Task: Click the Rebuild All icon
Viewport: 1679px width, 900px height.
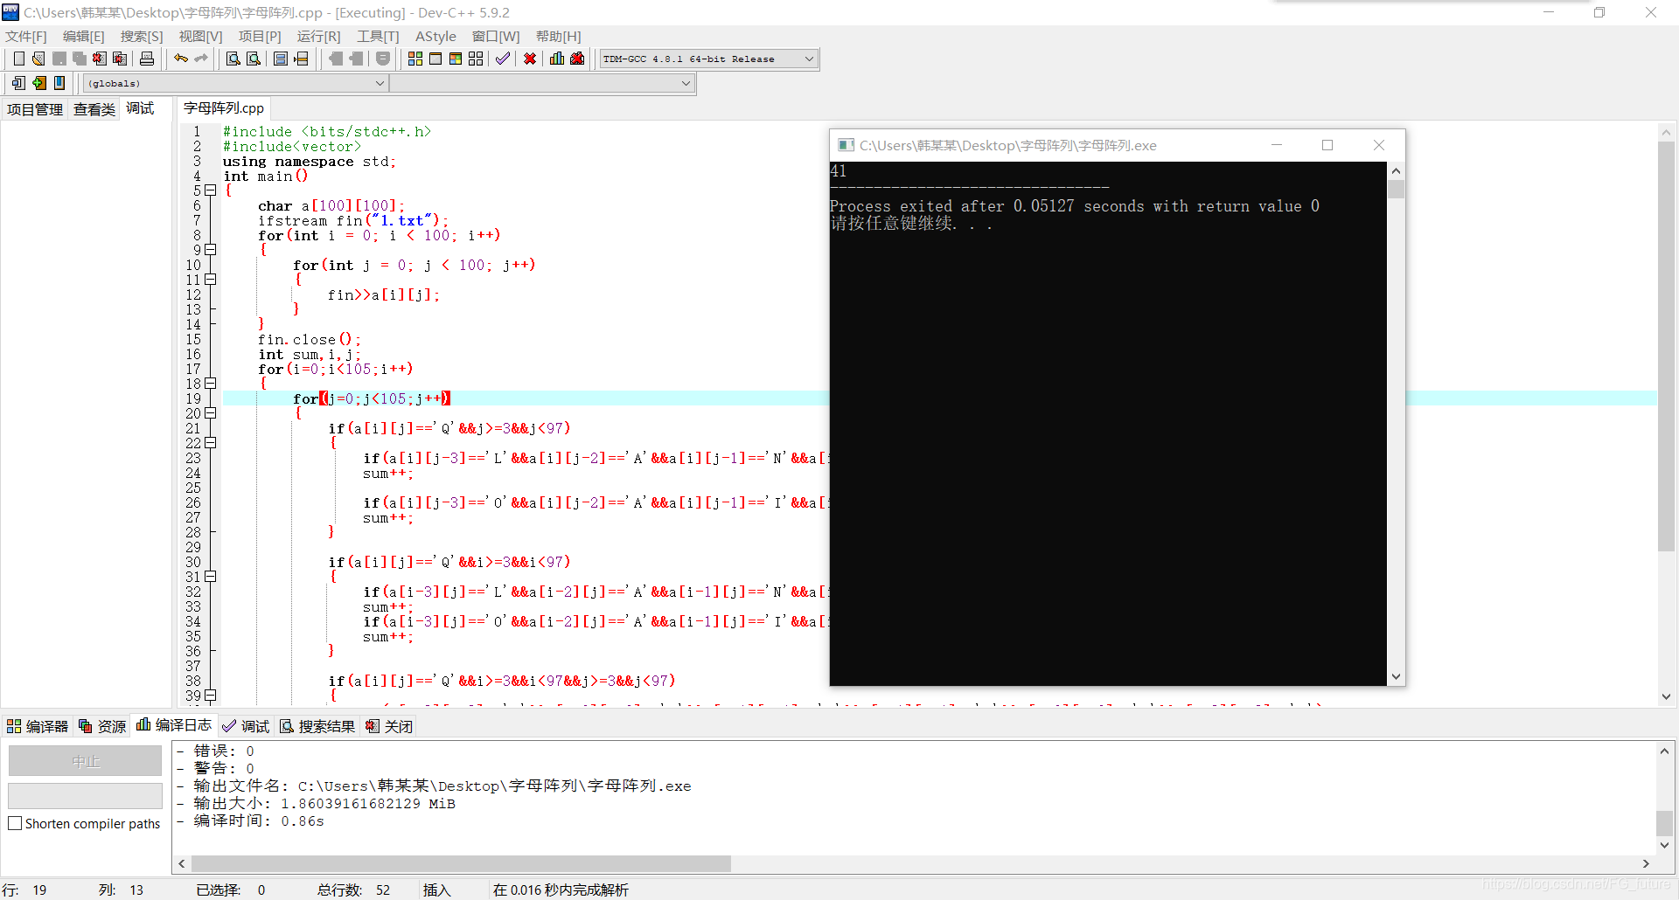Action: [x=476, y=59]
